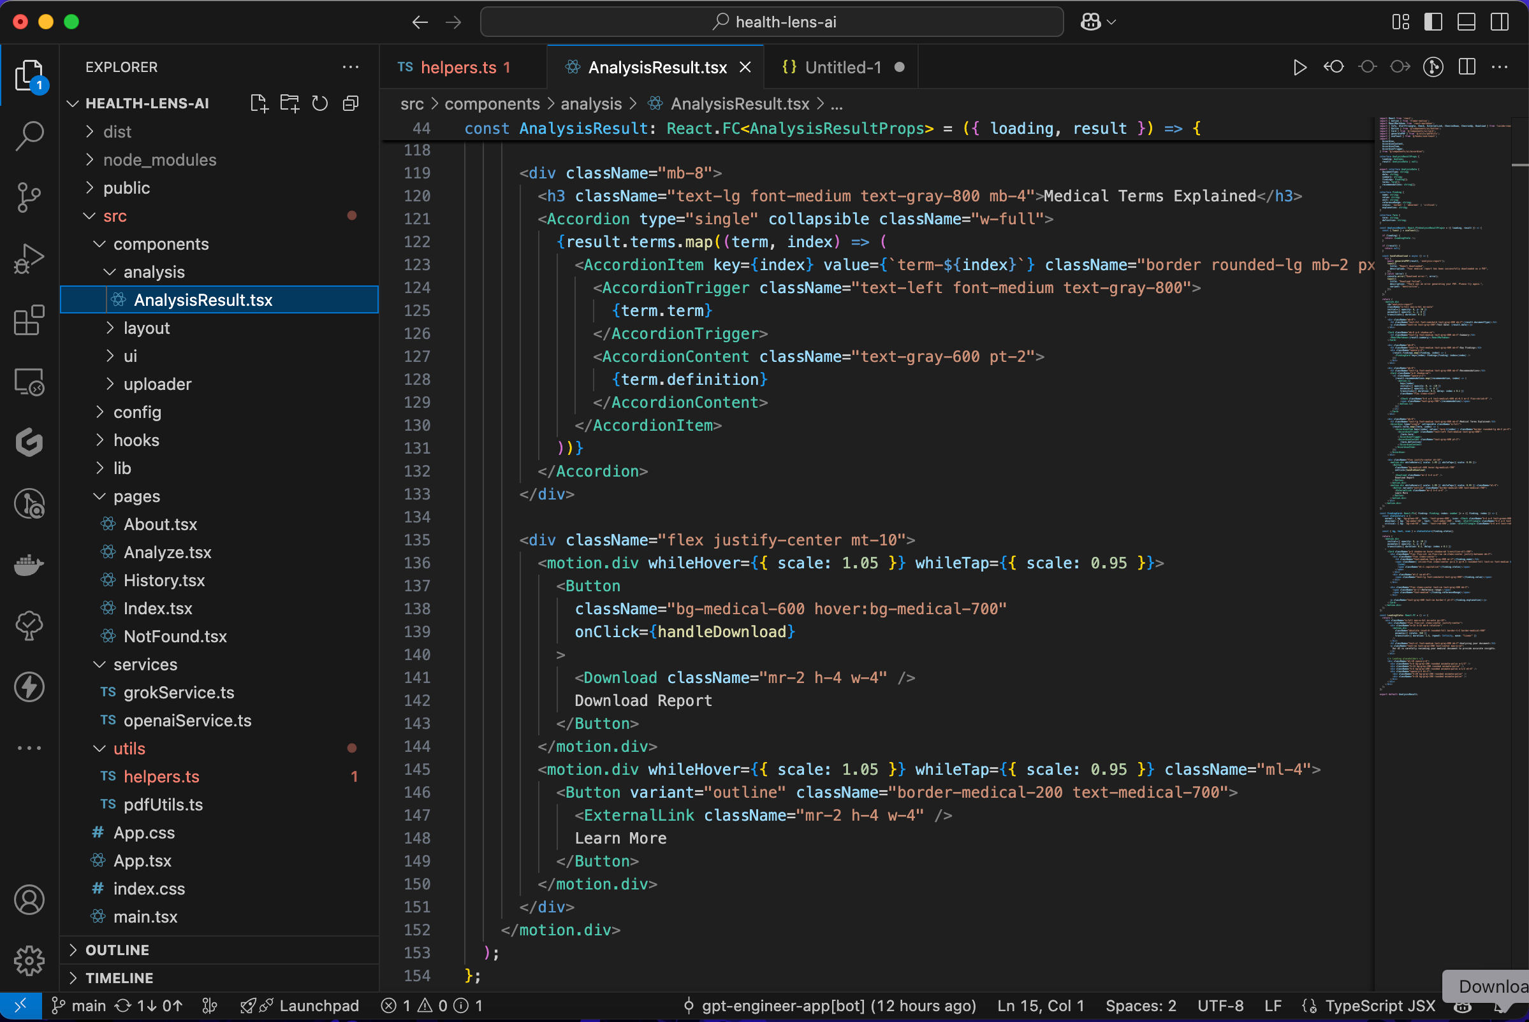
Task: Click the Customize Layout icon
Action: click(1400, 22)
